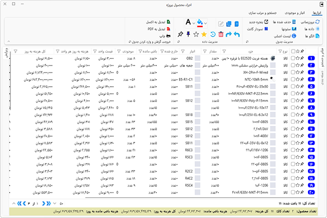This screenshot has width=327, height=218.
Task: Click the yellow filled star icon
Action: [204, 34]
